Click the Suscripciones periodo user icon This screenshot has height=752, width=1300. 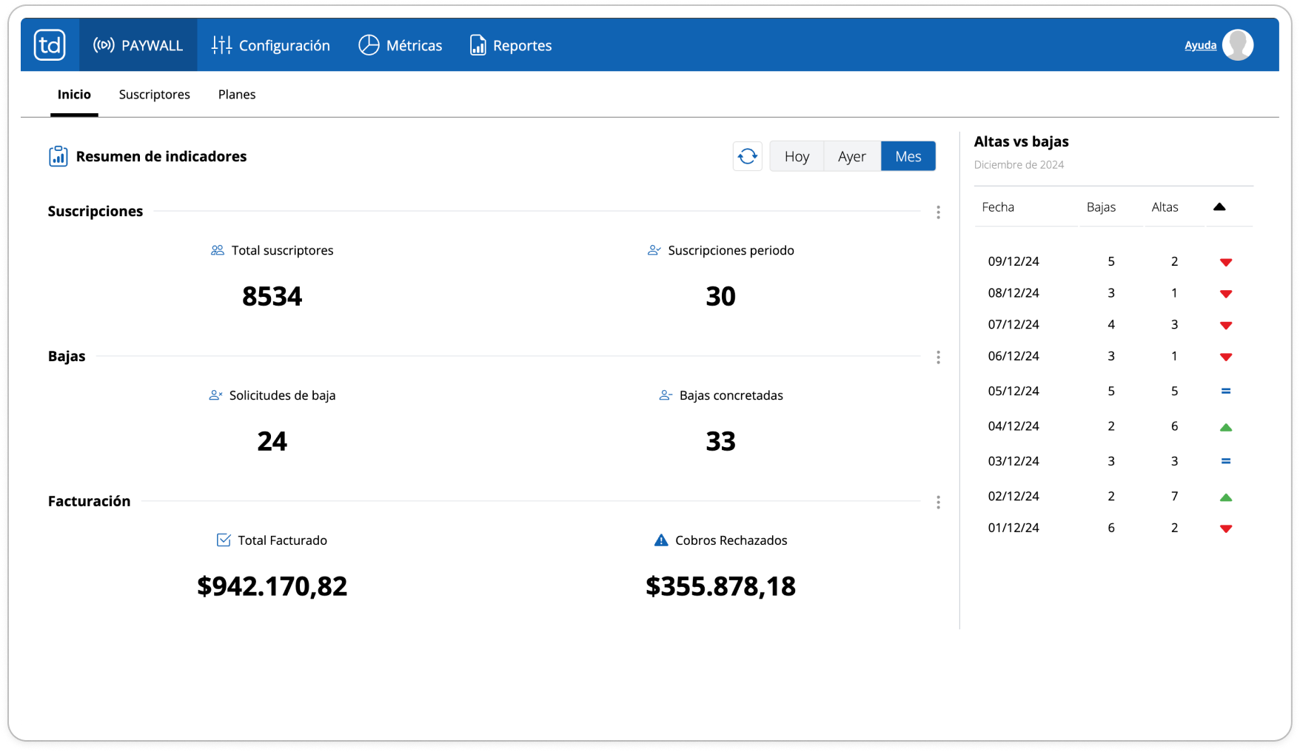click(654, 250)
